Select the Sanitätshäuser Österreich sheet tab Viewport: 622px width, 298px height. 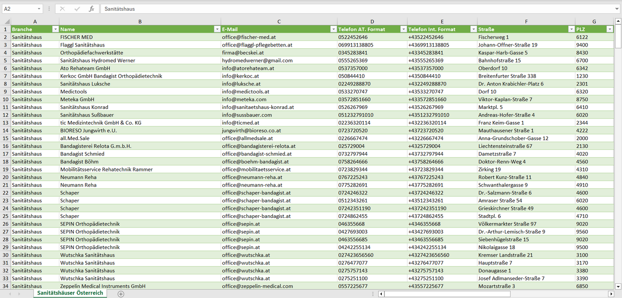(70, 293)
